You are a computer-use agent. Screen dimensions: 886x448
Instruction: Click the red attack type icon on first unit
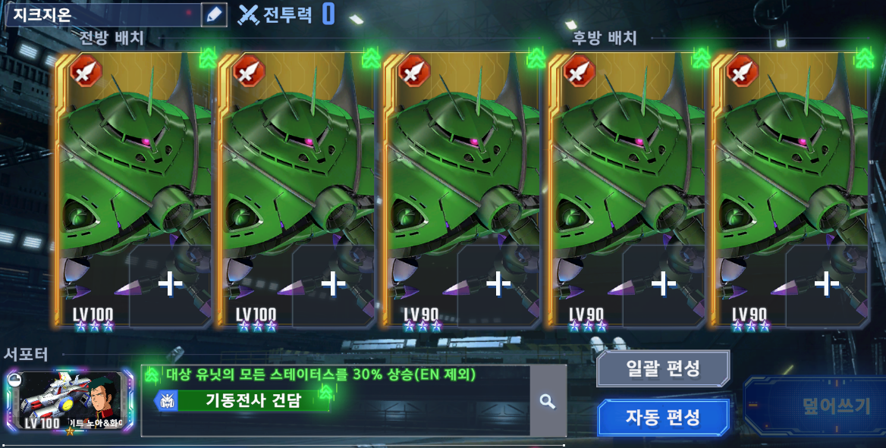tap(86, 72)
